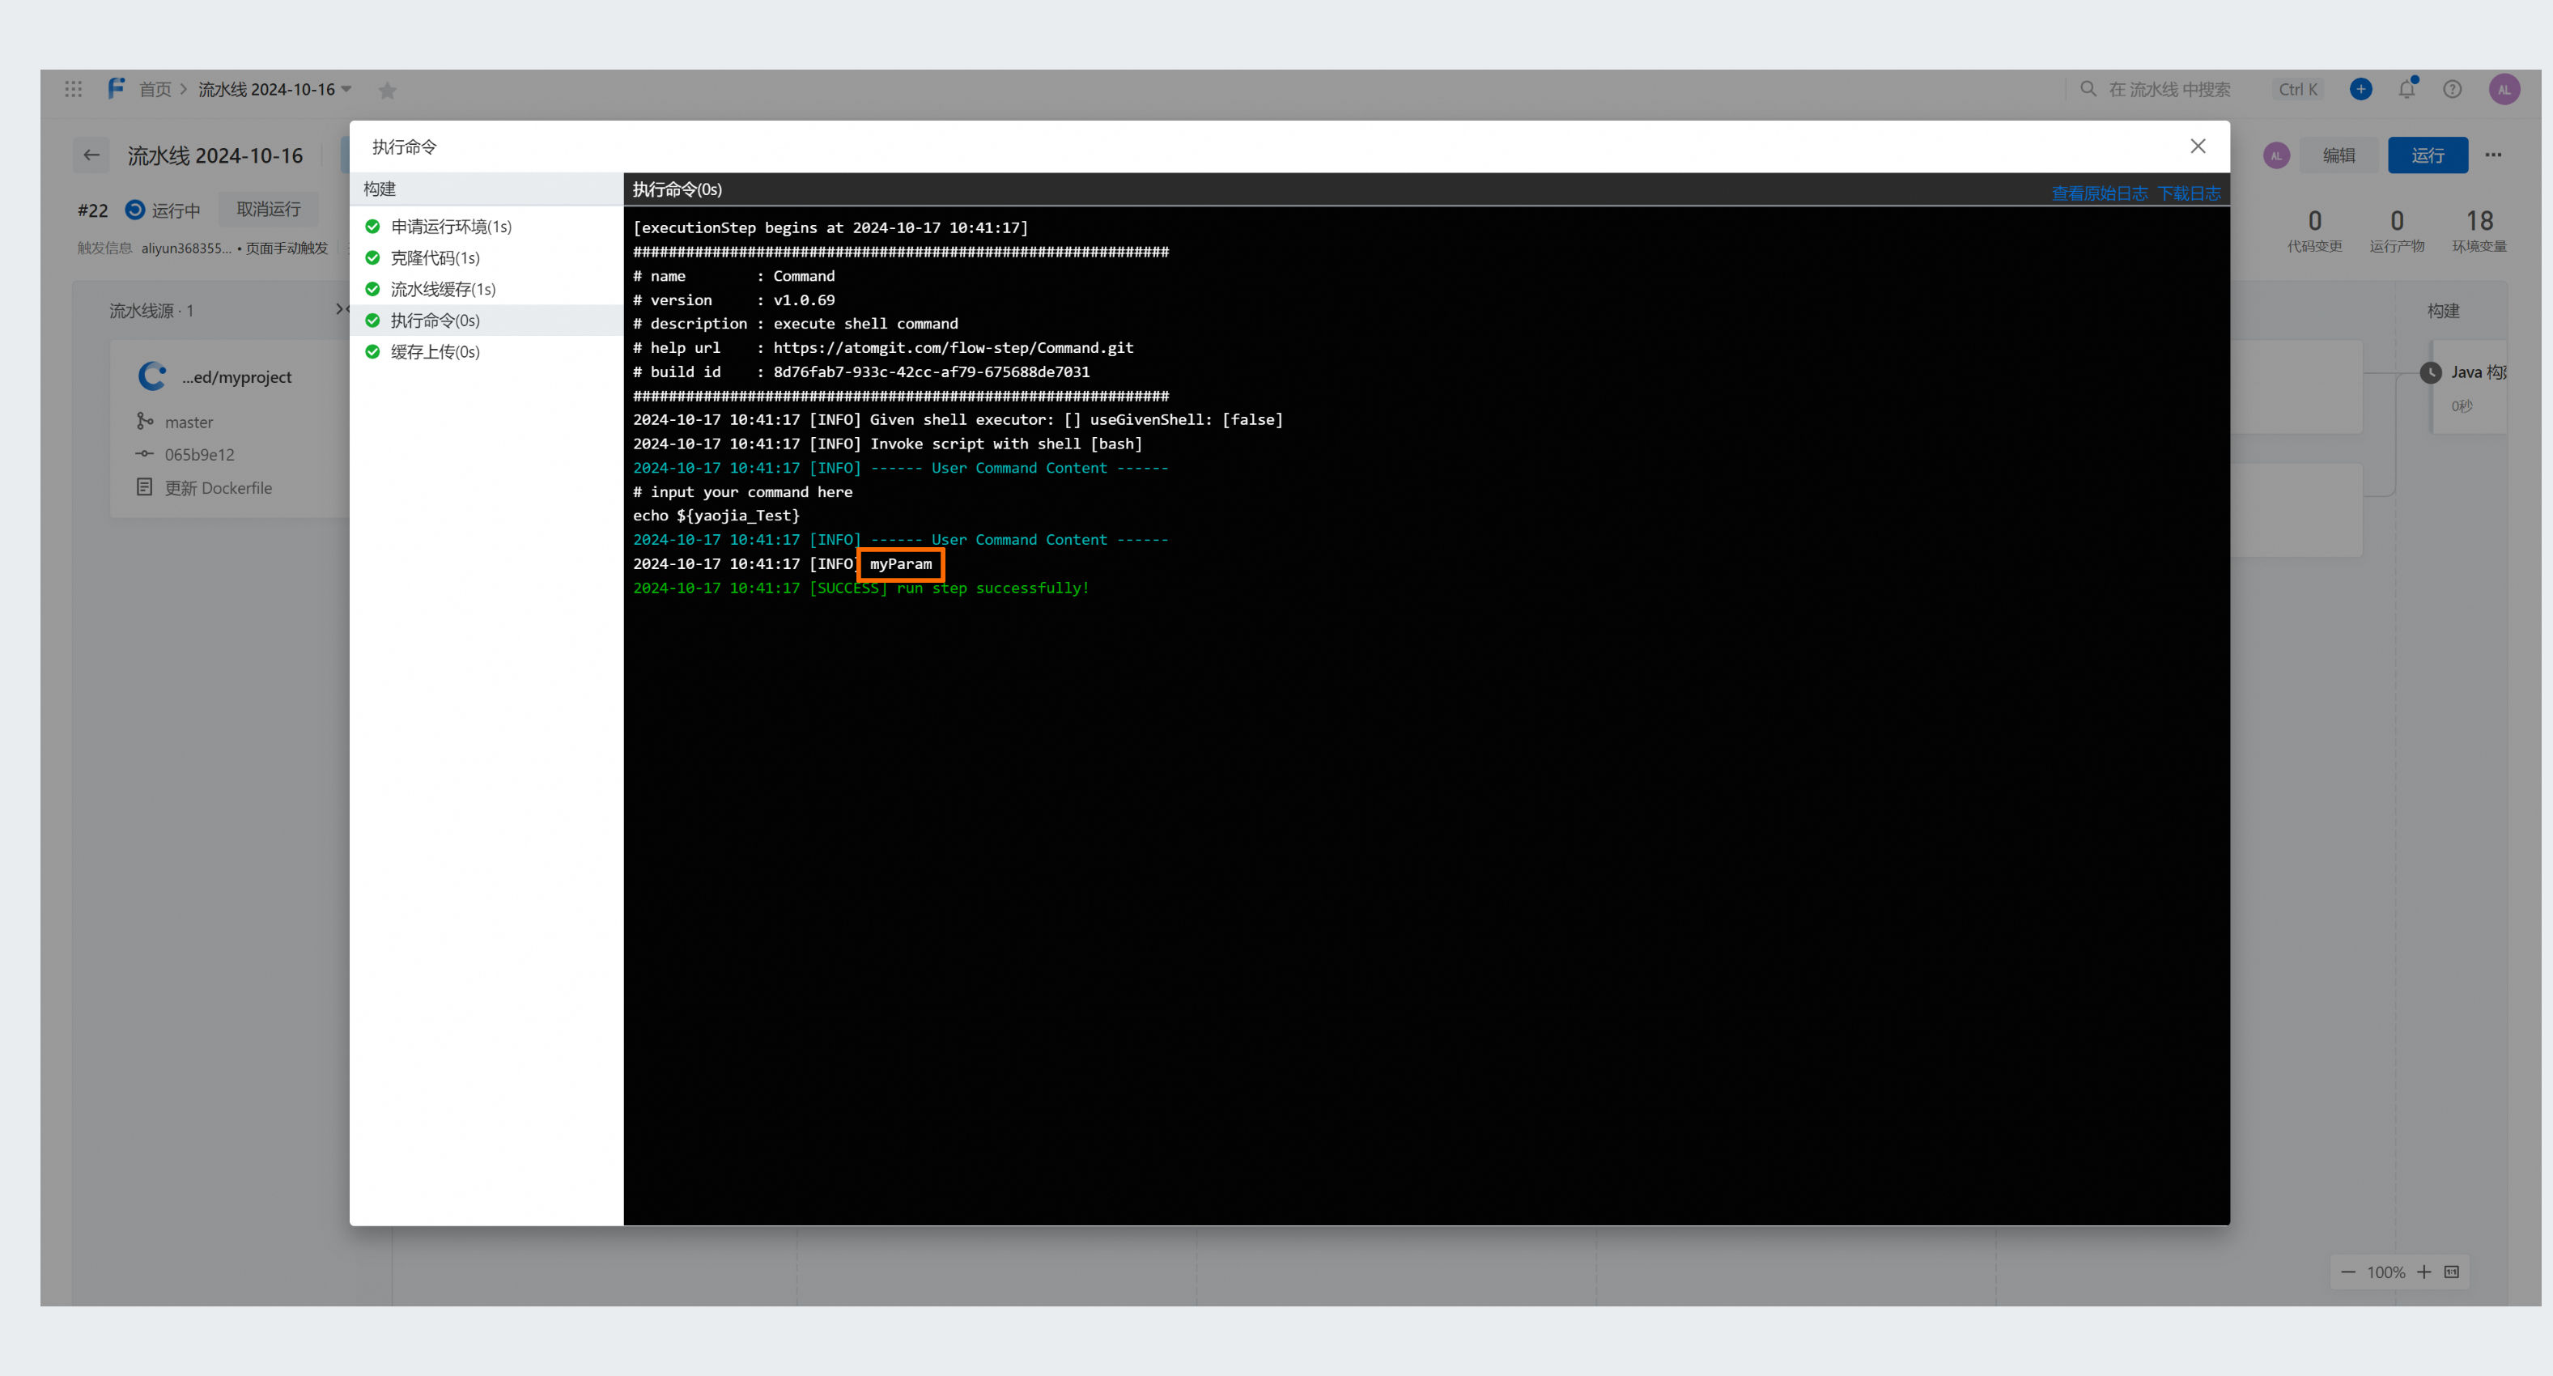The width and height of the screenshot is (2553, 1376).
Task: Click the zoom out minus control
Action: 2348,1272
